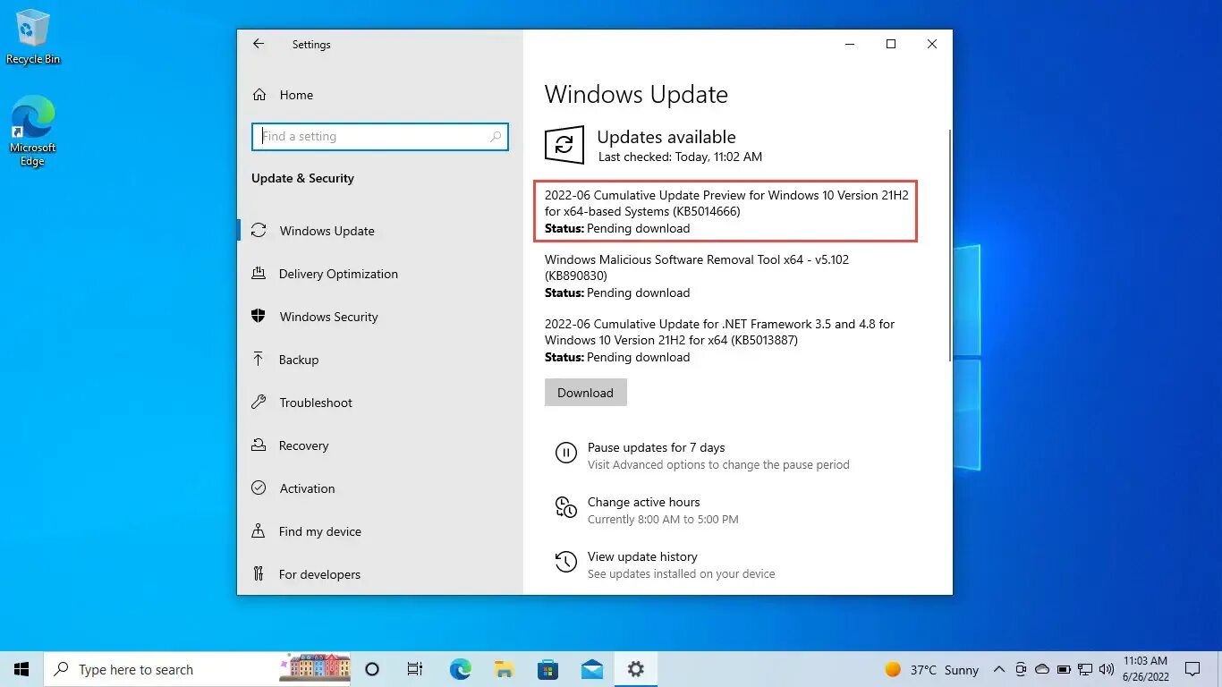Viewport: 1222px width, 687px height.
Task: Click the Windows Security shield icon
Action: (x=259, y=316)
